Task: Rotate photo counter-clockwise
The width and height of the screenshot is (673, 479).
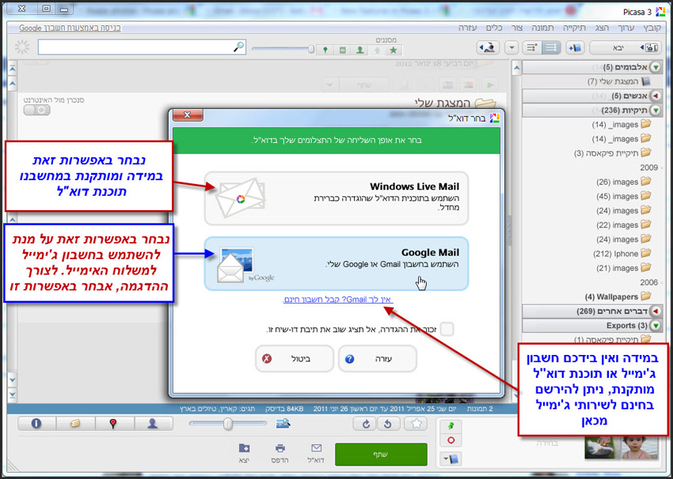Action: coord(388,424)
